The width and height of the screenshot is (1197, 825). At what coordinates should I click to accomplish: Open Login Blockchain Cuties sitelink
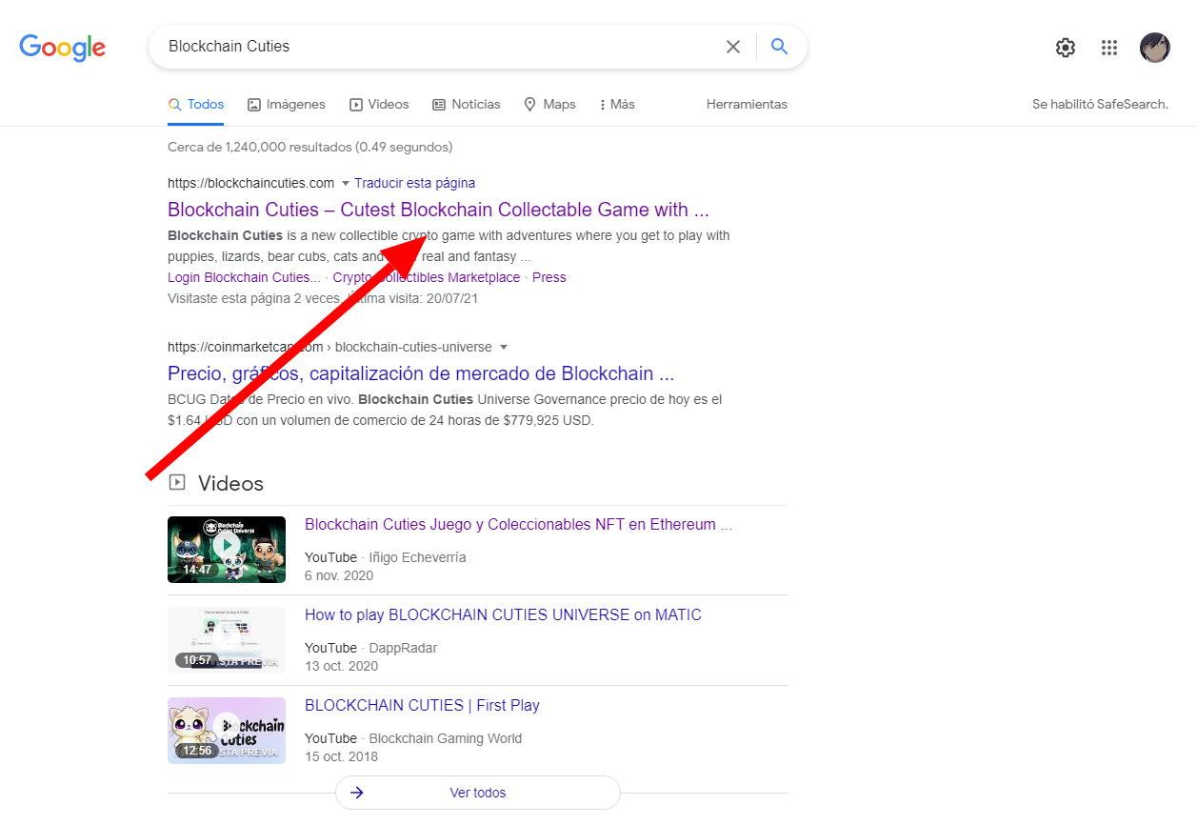tap(244, 277)
